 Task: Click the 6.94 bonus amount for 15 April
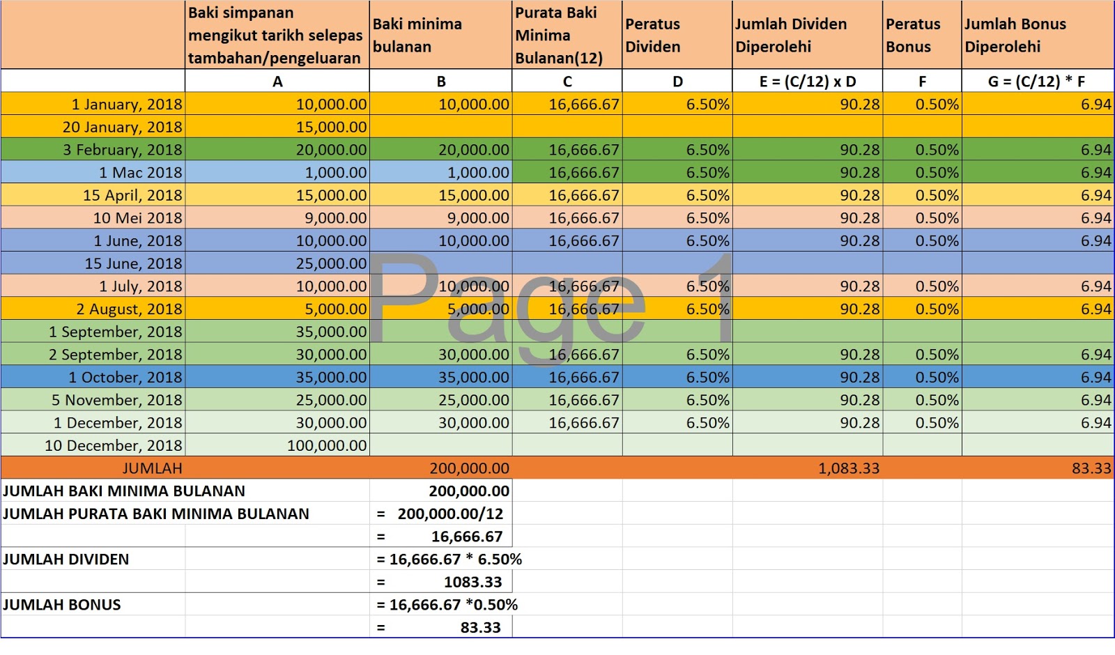[x=1038, y=195]
